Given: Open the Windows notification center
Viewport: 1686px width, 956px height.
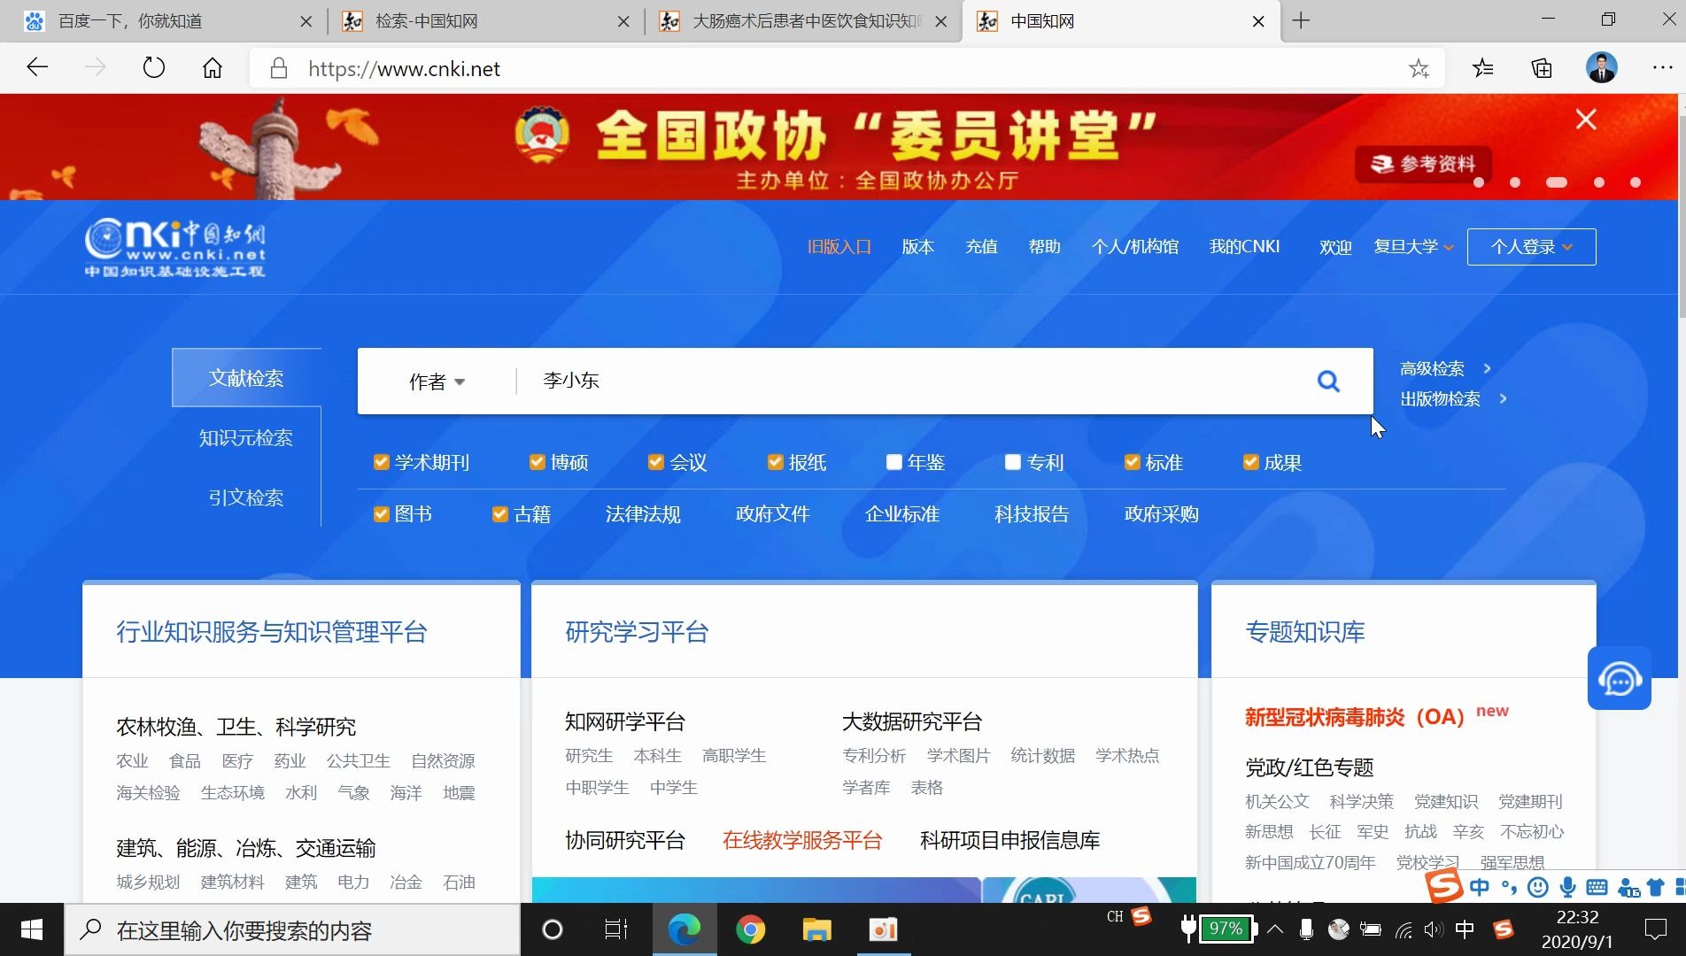Looking at the screenshot, I should point(1655,929).
